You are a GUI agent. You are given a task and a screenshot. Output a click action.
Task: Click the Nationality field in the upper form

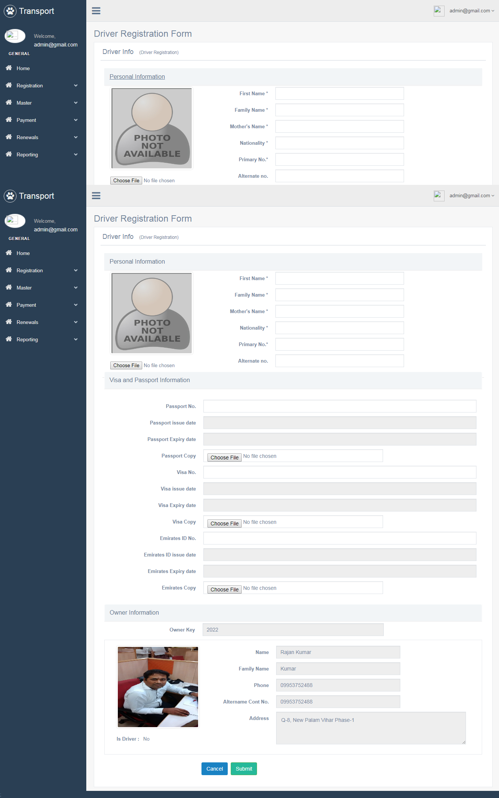340,143
